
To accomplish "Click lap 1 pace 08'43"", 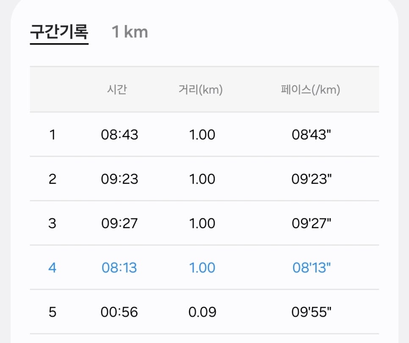I will 312,134.
